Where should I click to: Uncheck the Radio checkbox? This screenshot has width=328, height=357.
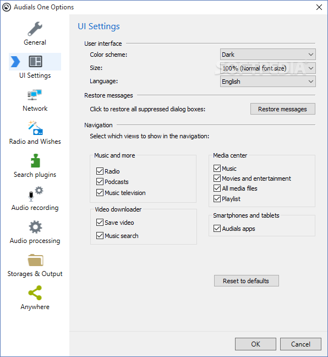[x=100, y=171]
